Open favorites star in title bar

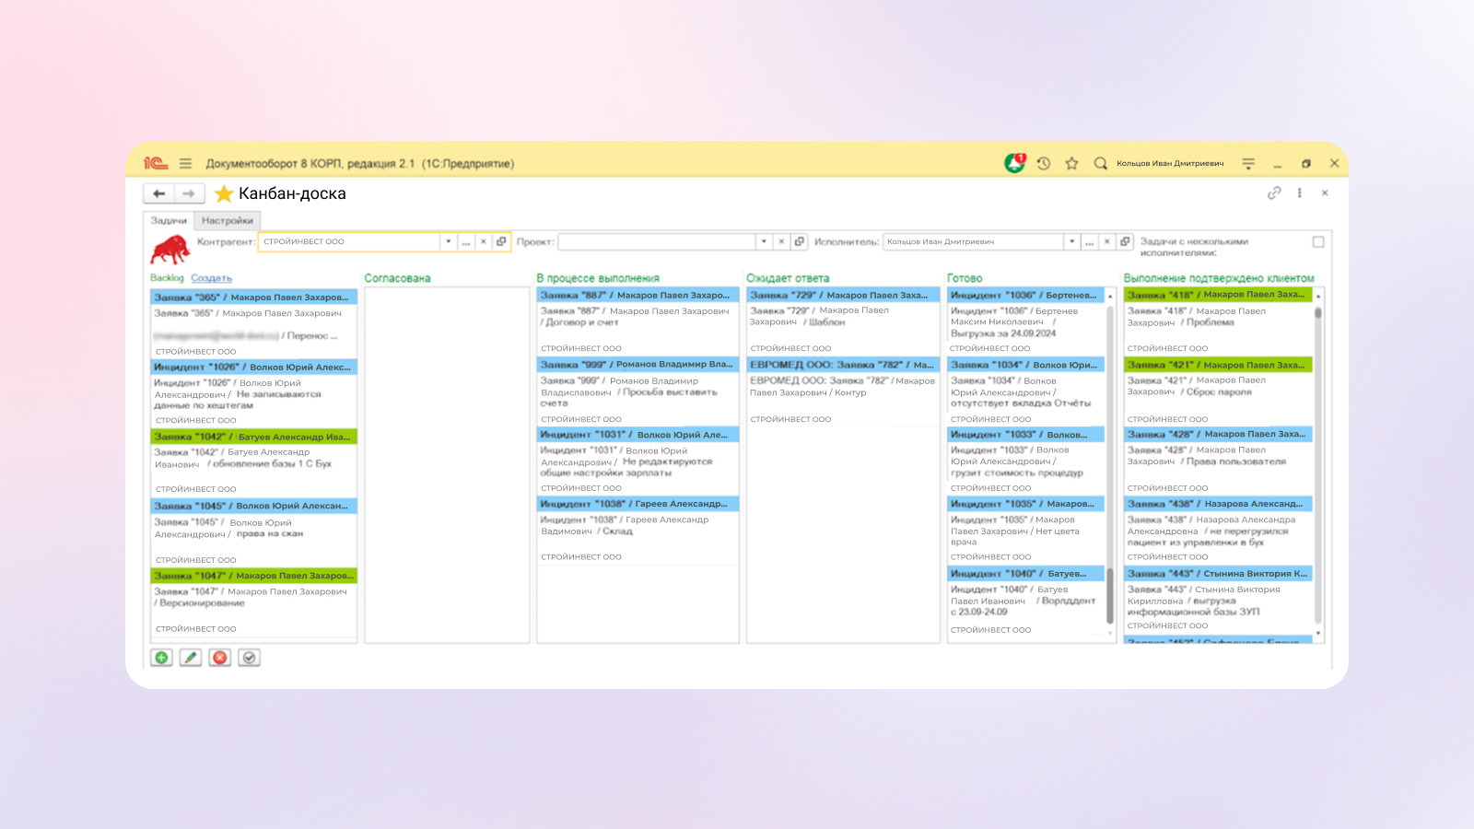pos(1071,163)
